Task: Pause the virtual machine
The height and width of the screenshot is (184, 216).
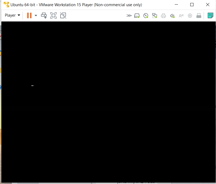Action: 29,15
